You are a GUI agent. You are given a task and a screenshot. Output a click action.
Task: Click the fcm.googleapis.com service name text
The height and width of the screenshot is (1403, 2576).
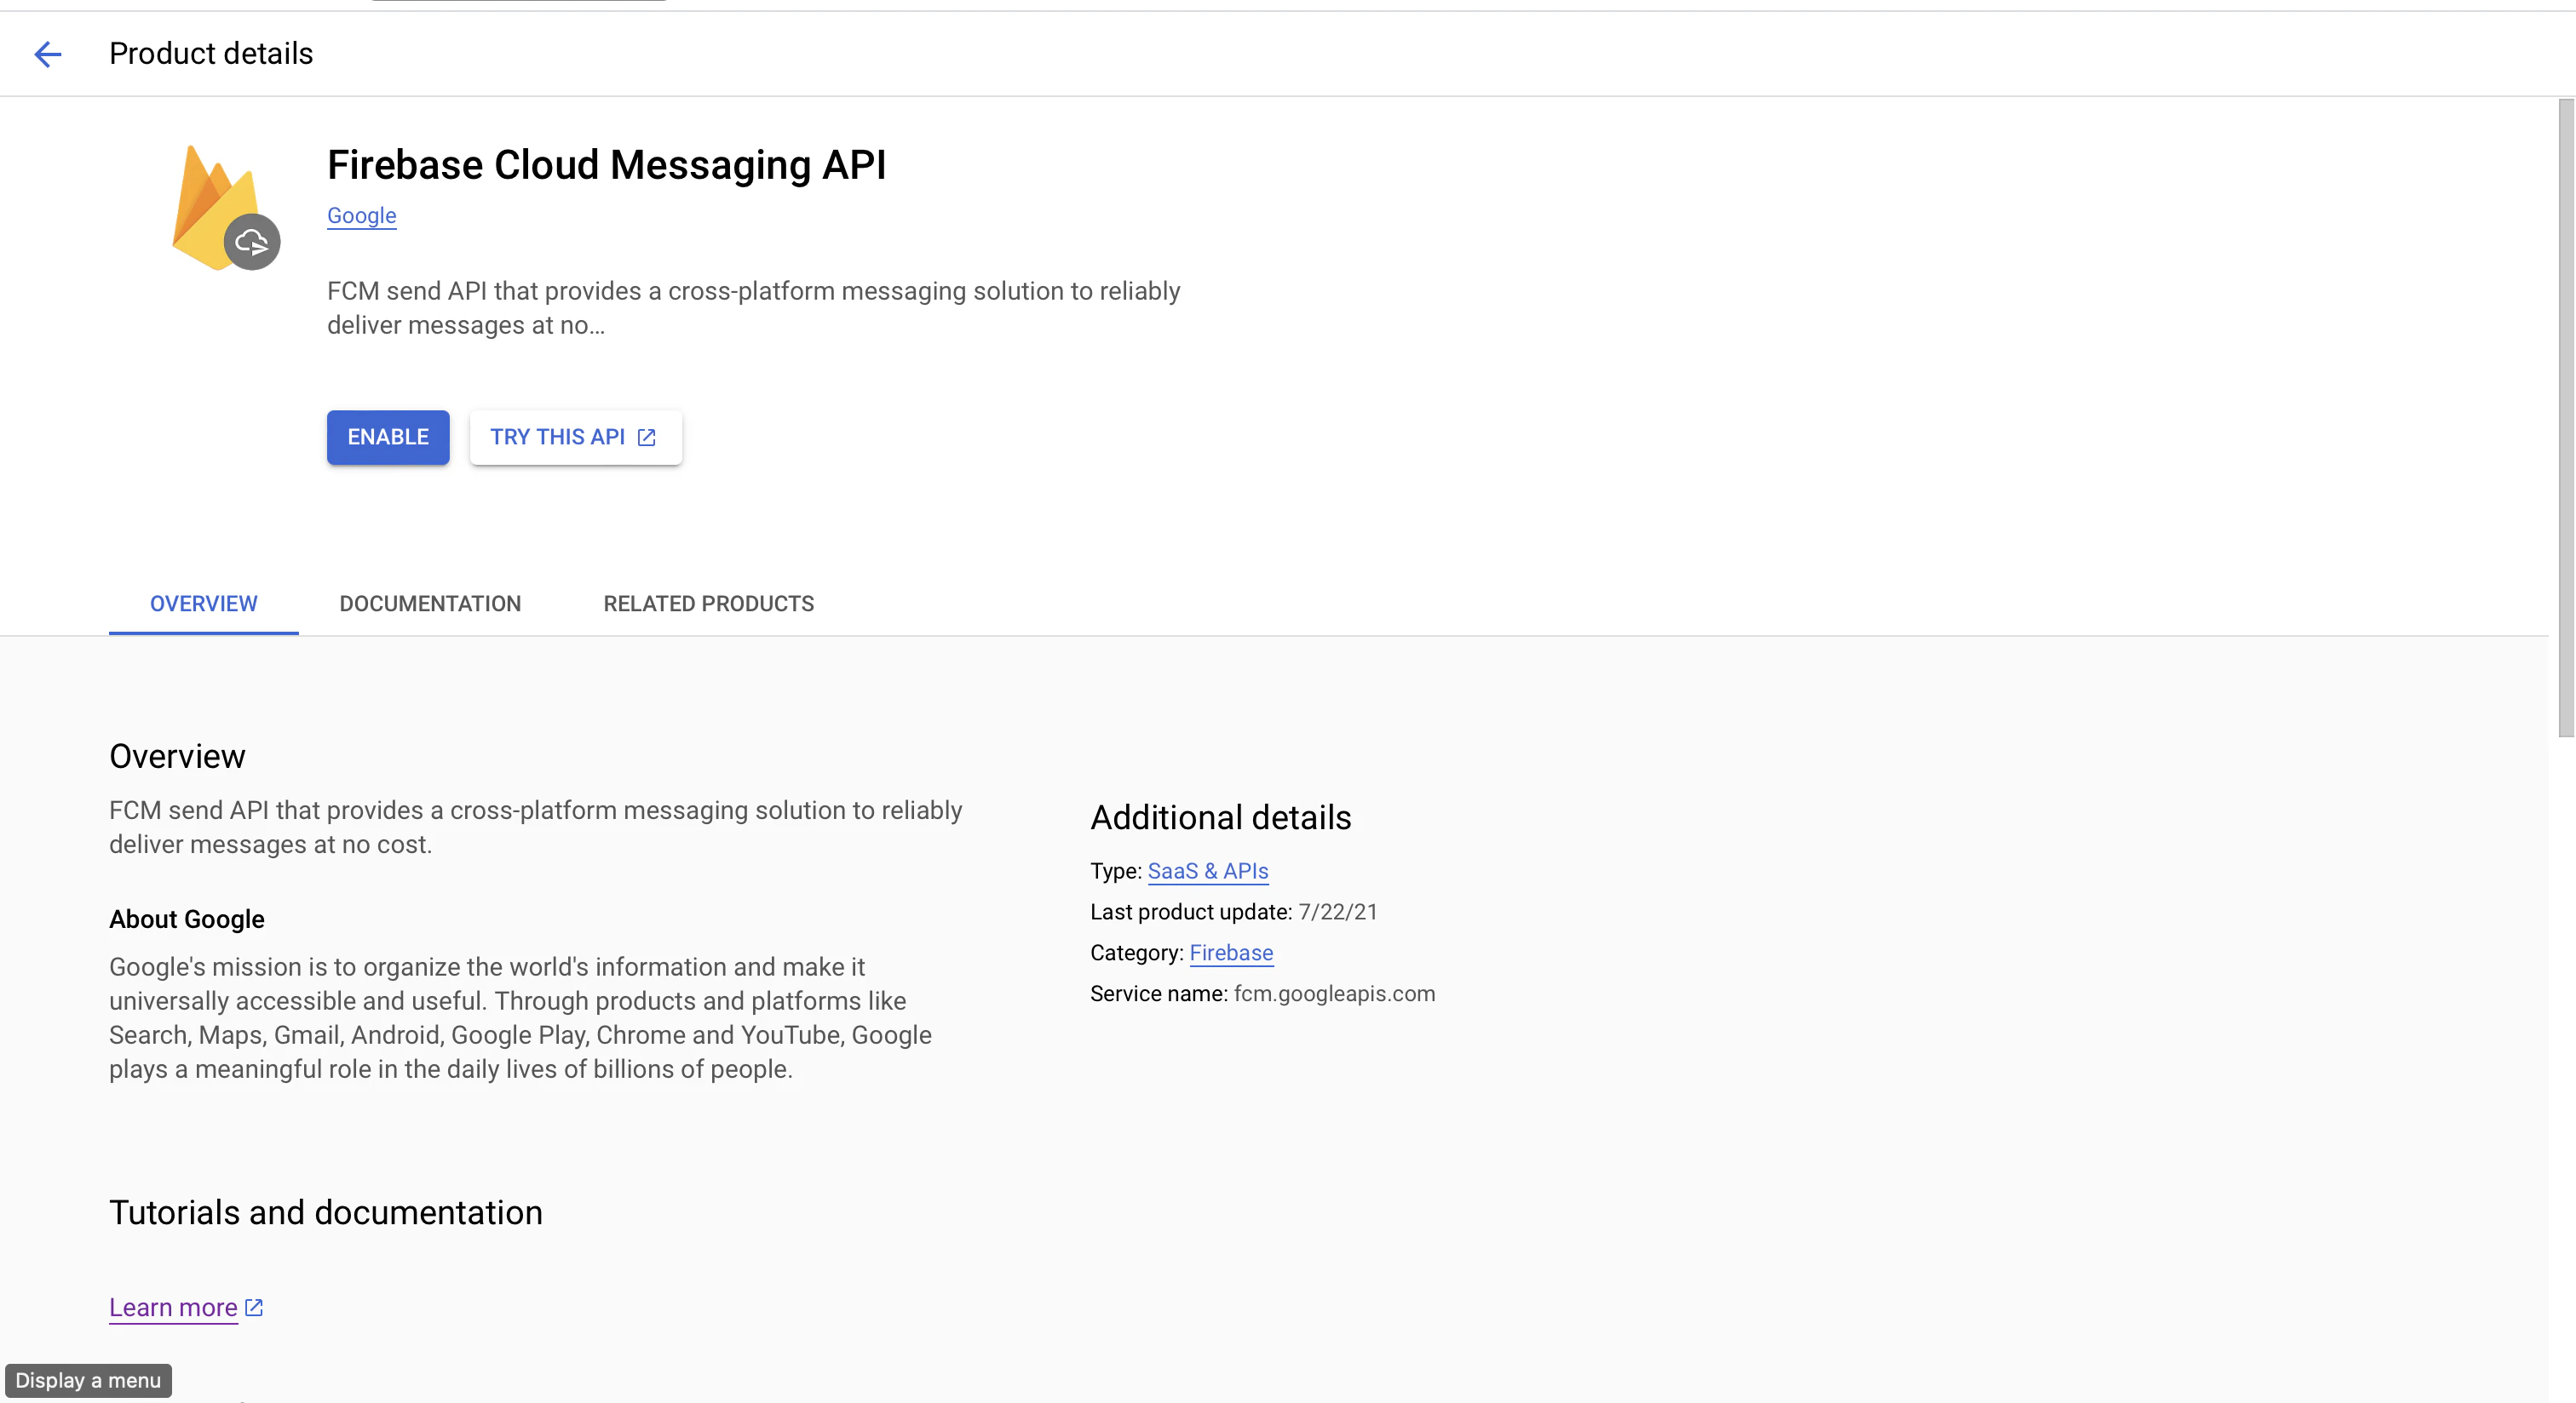[x=1334, y=994]
